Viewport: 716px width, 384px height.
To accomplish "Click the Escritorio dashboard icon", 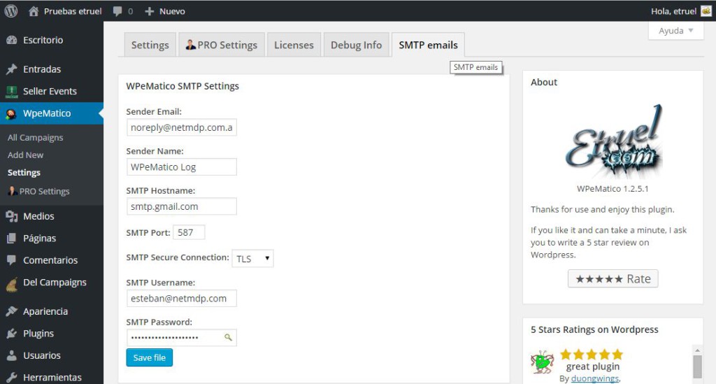I will tap(11, 40).
